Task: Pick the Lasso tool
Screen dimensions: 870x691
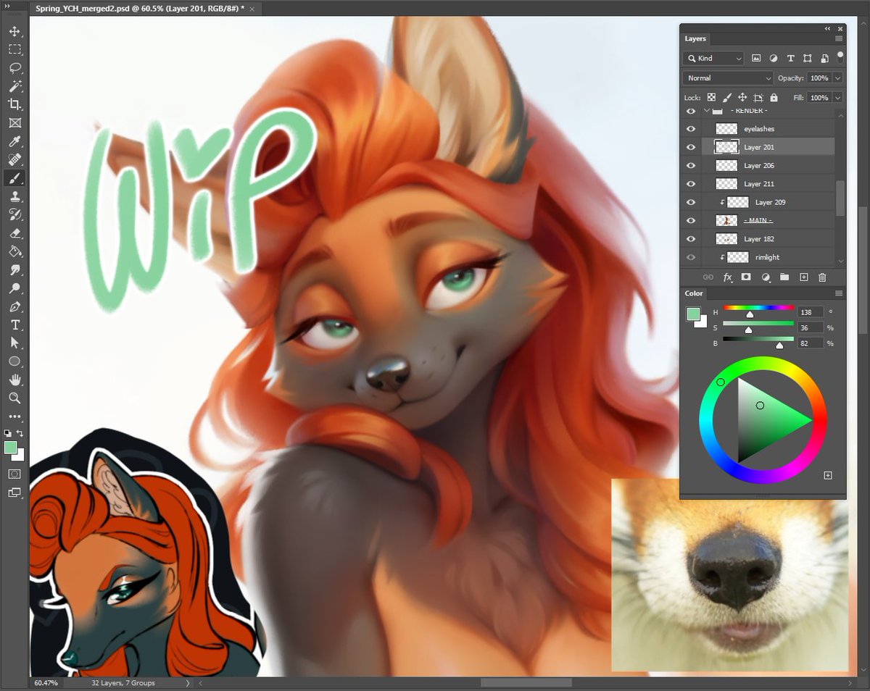Action: pyautogui.click(x=14, y=68)
